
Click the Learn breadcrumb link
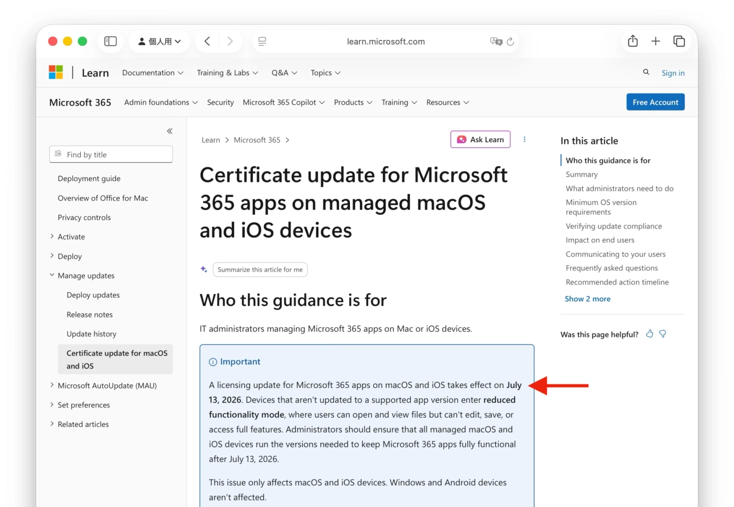point(210,140)
